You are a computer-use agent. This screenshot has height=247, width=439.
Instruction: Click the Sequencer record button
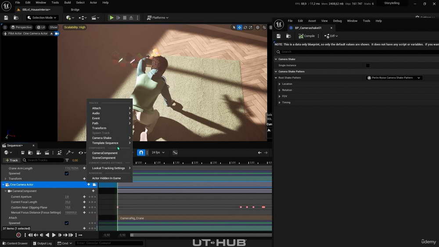(18, 235)
